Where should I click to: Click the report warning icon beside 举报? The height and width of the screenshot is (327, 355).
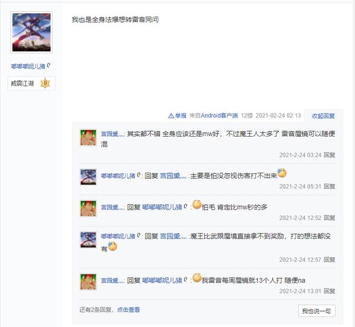[171, 116]
